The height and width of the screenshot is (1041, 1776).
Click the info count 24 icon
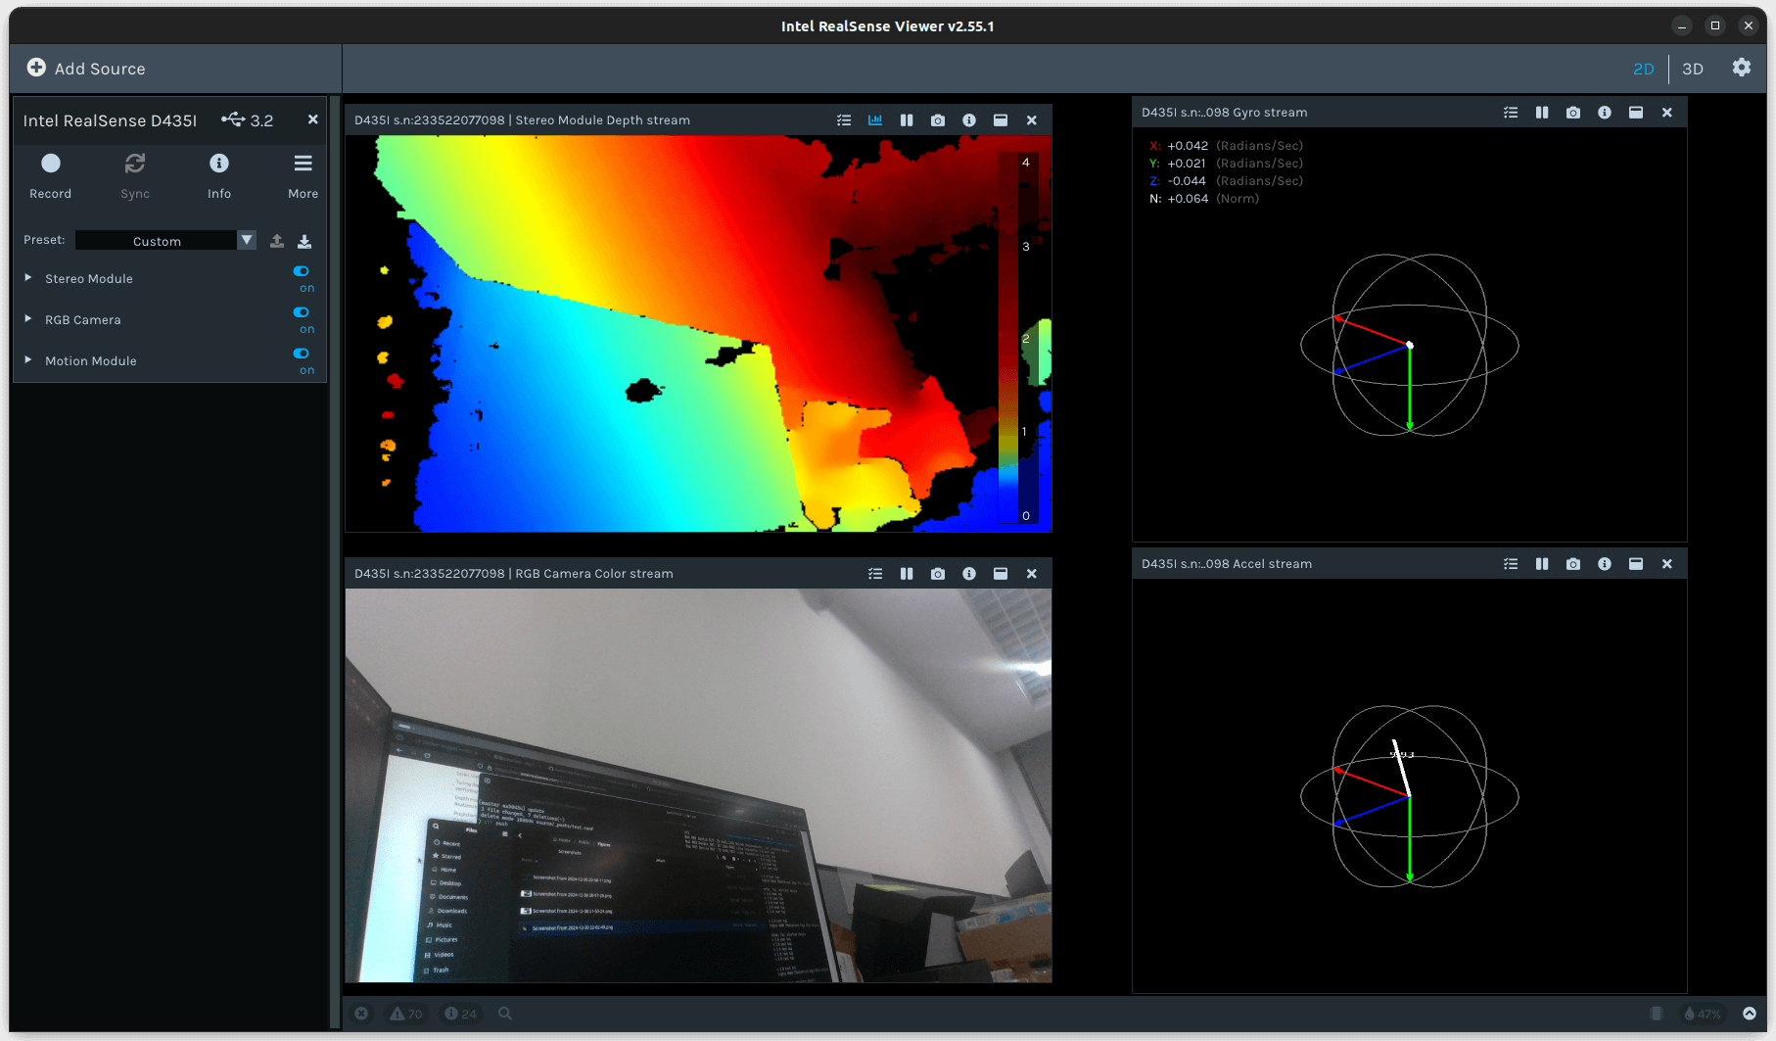[460, 1014]
